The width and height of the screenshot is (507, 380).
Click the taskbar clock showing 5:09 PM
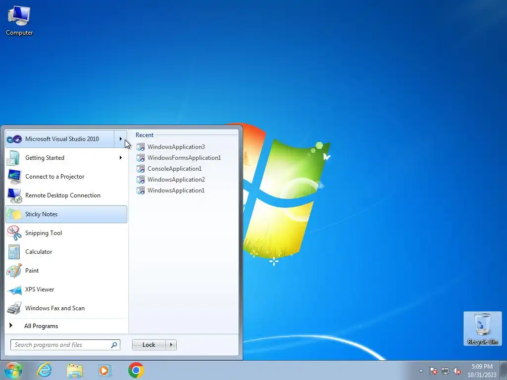point(482,371)
